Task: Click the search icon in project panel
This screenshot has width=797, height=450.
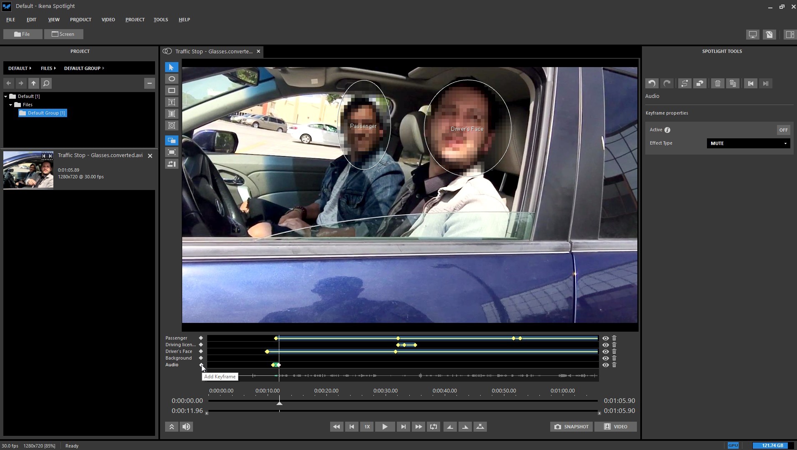Action: coord(46,83)
